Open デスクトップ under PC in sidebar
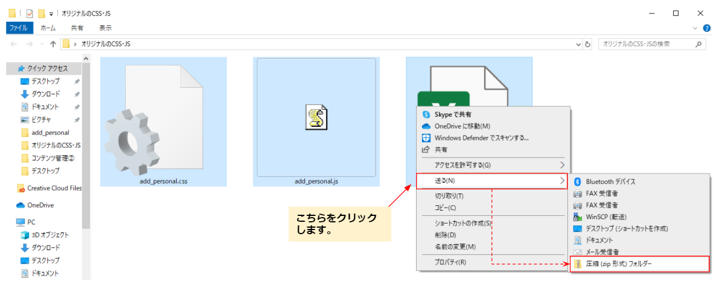 (x=40, y=261)
